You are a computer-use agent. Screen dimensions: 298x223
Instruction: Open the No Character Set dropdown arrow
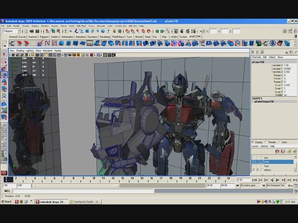click(264, 186)
